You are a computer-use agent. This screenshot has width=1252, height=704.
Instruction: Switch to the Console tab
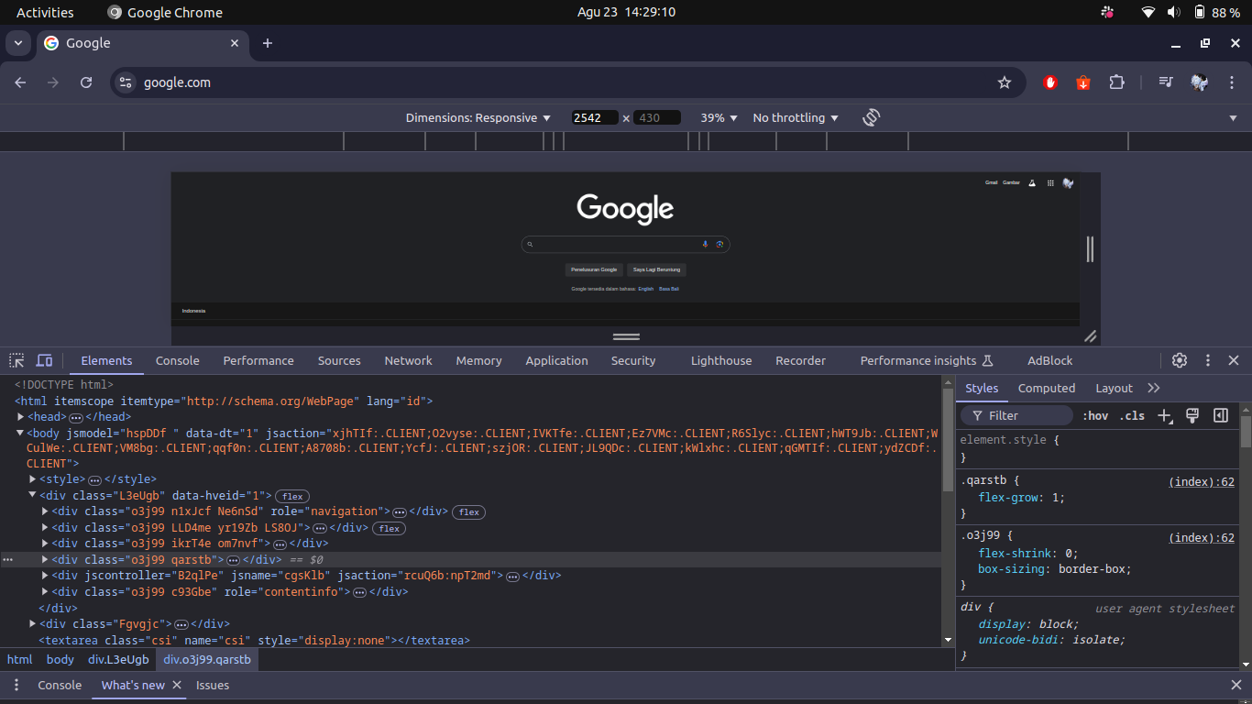click(x=177, y=360)
